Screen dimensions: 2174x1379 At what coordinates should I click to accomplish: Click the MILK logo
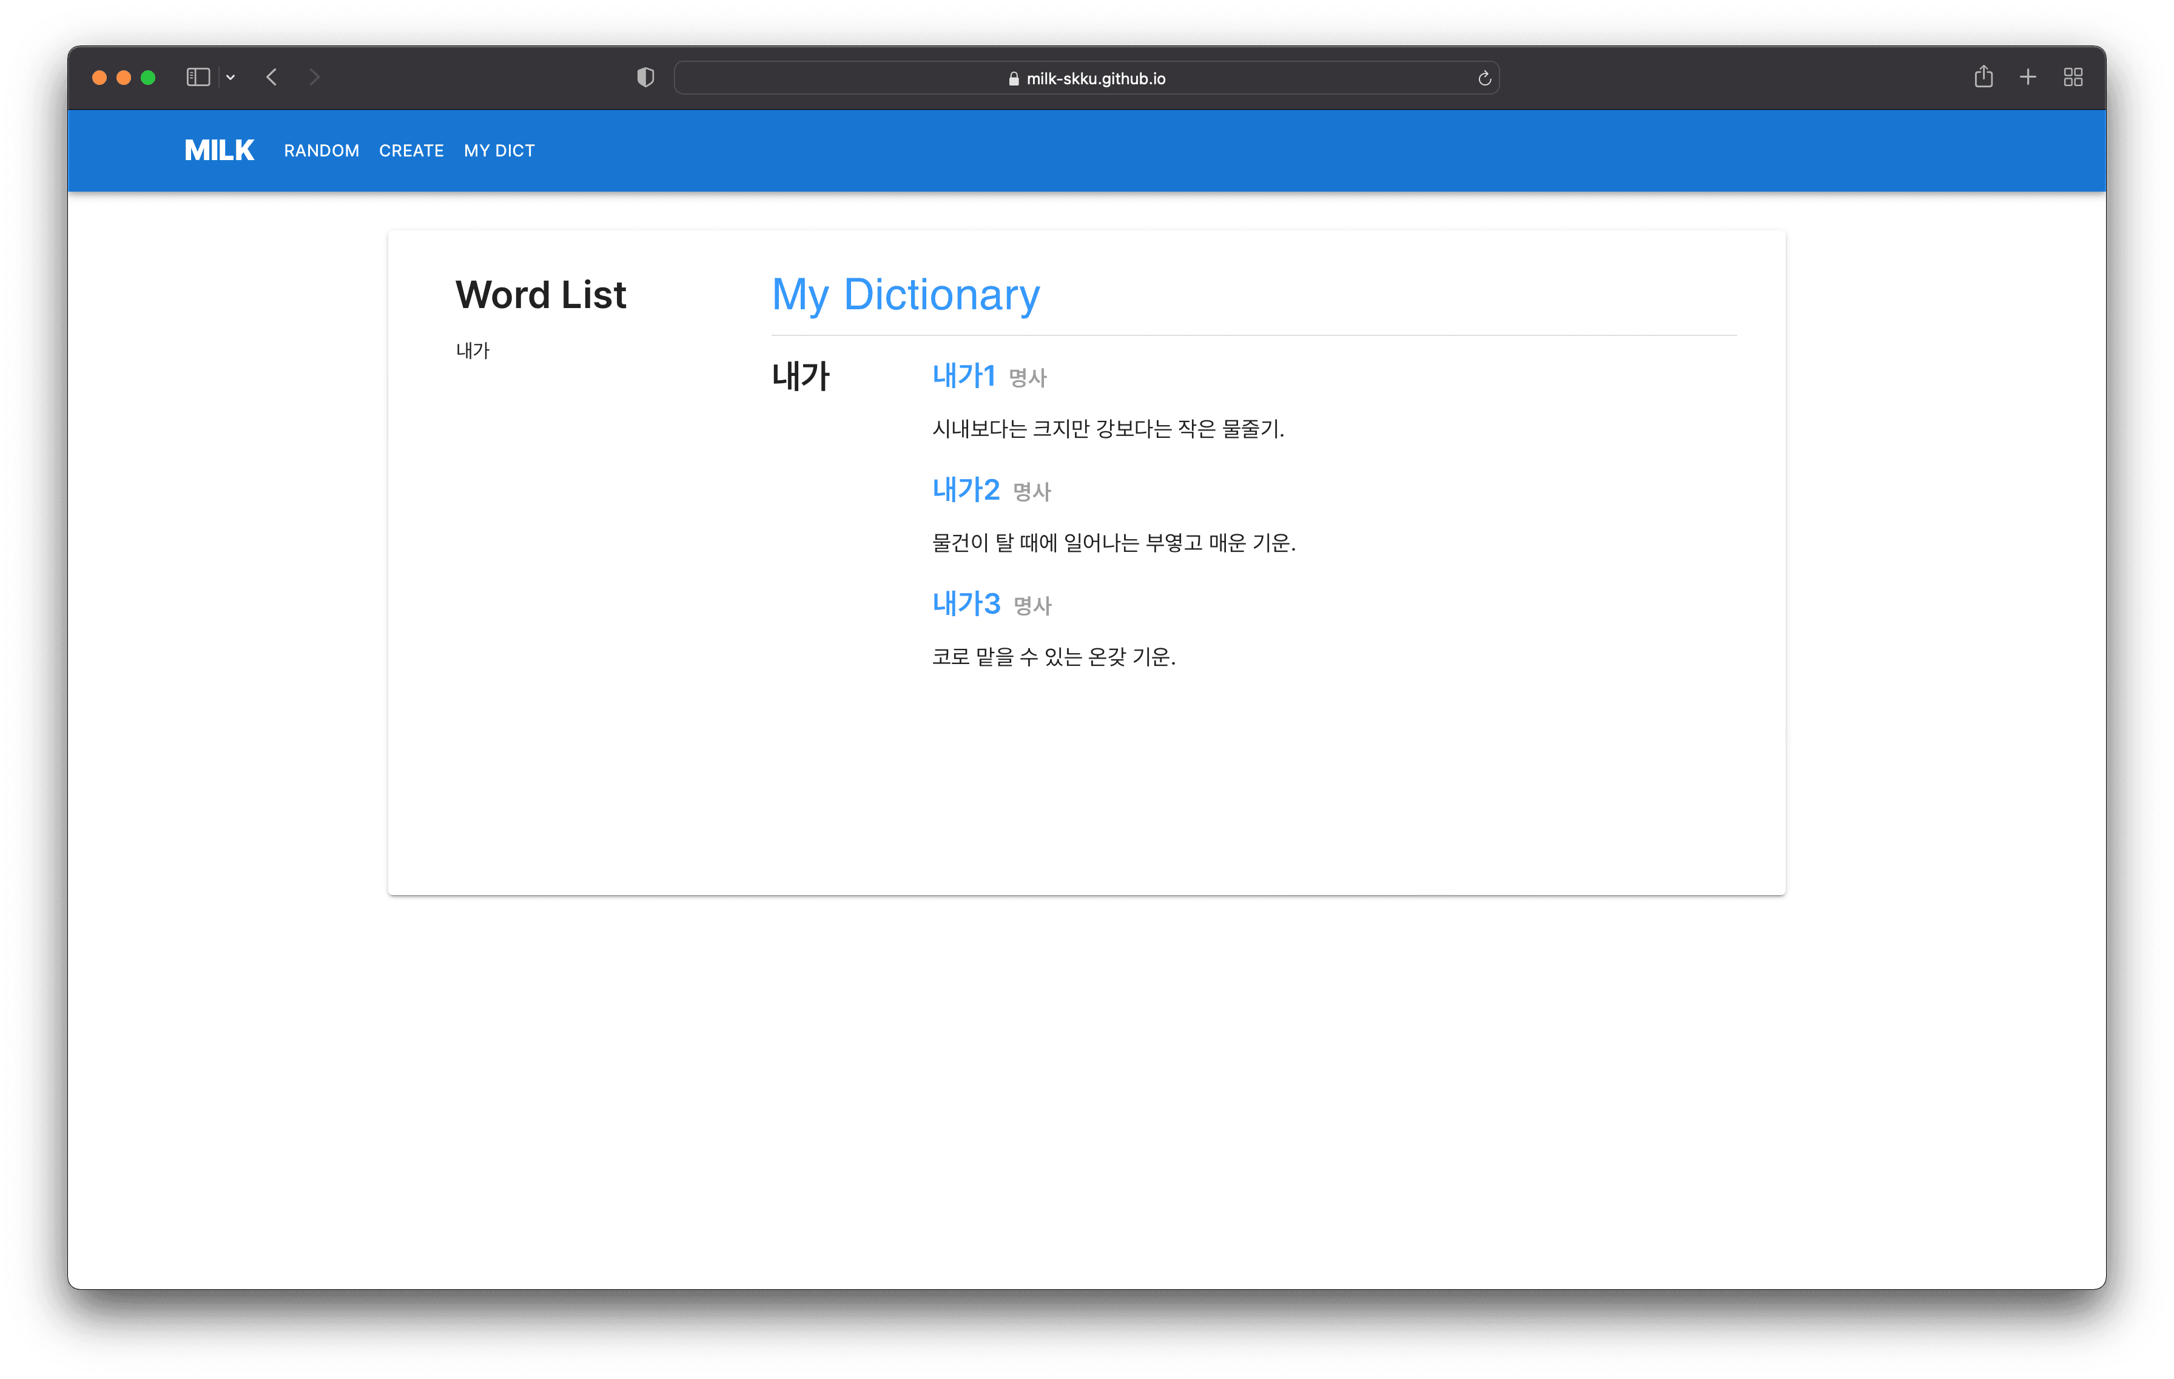[x=220, y=151]
